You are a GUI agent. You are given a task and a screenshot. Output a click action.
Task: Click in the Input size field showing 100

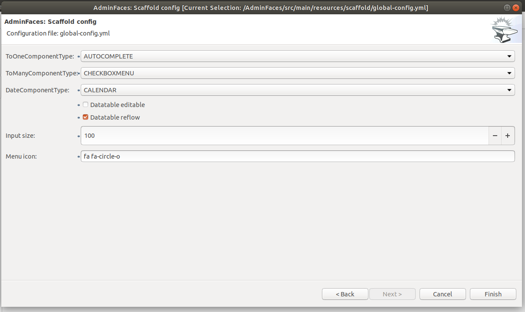click(x=285, y=136)
